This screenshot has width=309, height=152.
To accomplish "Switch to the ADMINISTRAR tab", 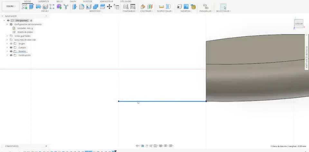I will [x=106, y=2].
